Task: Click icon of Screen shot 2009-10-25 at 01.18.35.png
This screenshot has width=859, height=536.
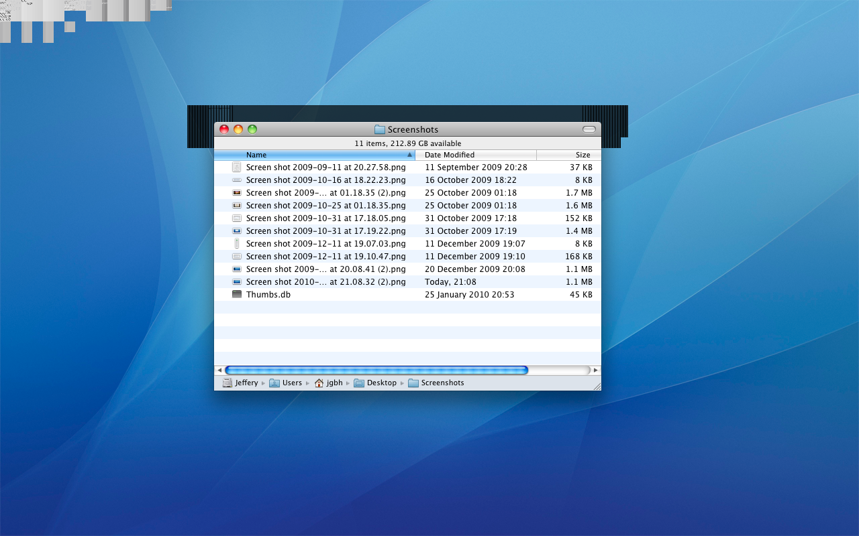Action: coord(236,206)
